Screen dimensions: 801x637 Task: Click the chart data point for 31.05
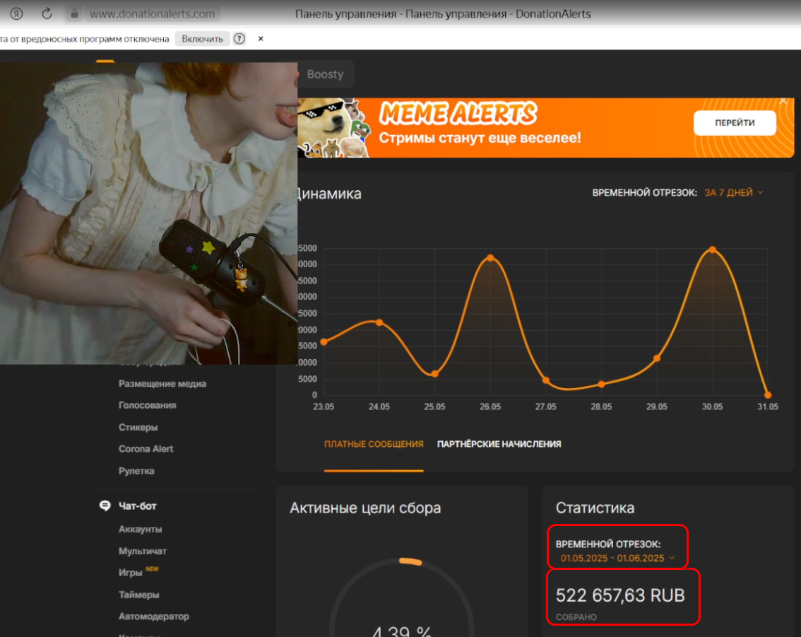click(x=768, y=395)
